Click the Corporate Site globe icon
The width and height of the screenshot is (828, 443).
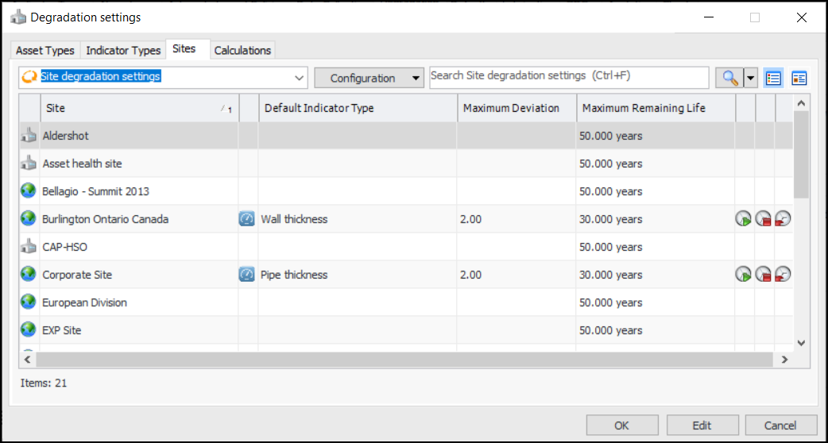pyautogui.click(x=29, y=275)
